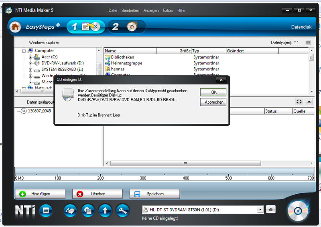The height and width of the screenshot is (227, 321).
Task: Open the NTI list menu icon
Action: coord(46,210)
